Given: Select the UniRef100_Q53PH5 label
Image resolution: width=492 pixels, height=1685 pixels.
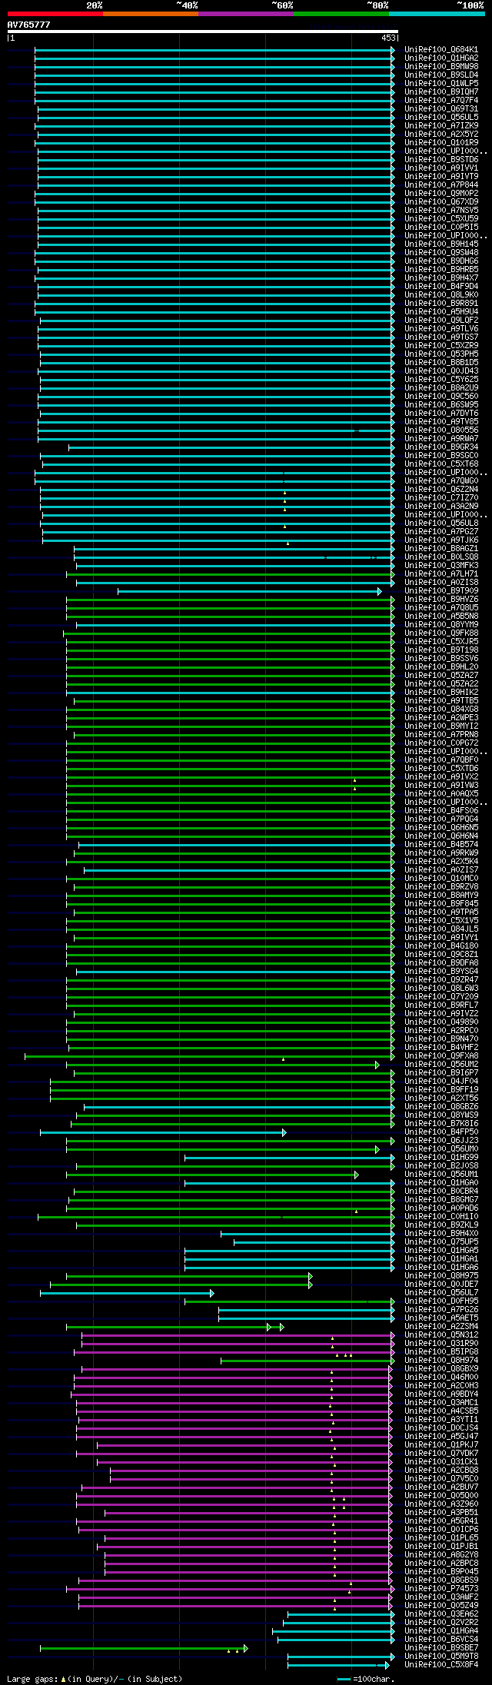Looking at the screenshot, I should click(x=441, y=354).
